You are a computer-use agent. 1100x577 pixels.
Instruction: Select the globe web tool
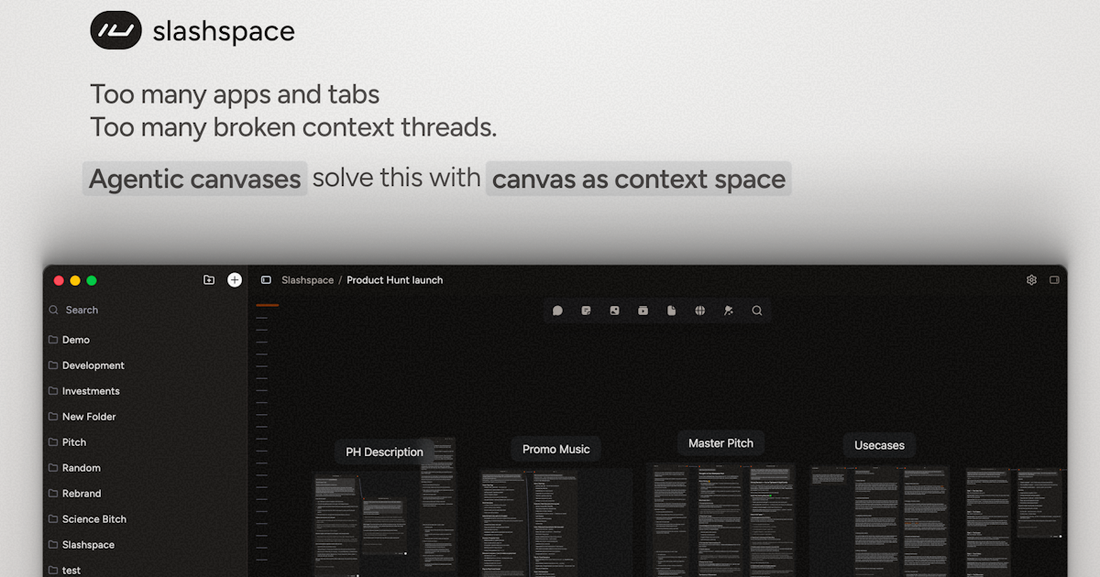[x=700, y=310]
